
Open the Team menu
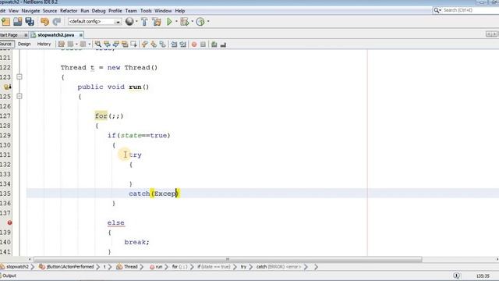coord(131,11)
